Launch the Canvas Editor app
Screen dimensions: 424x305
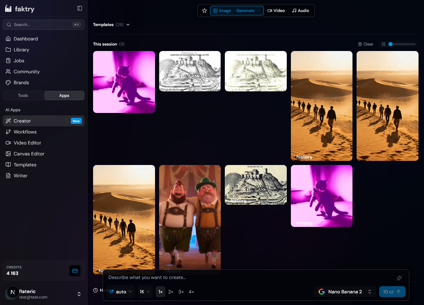43,154
